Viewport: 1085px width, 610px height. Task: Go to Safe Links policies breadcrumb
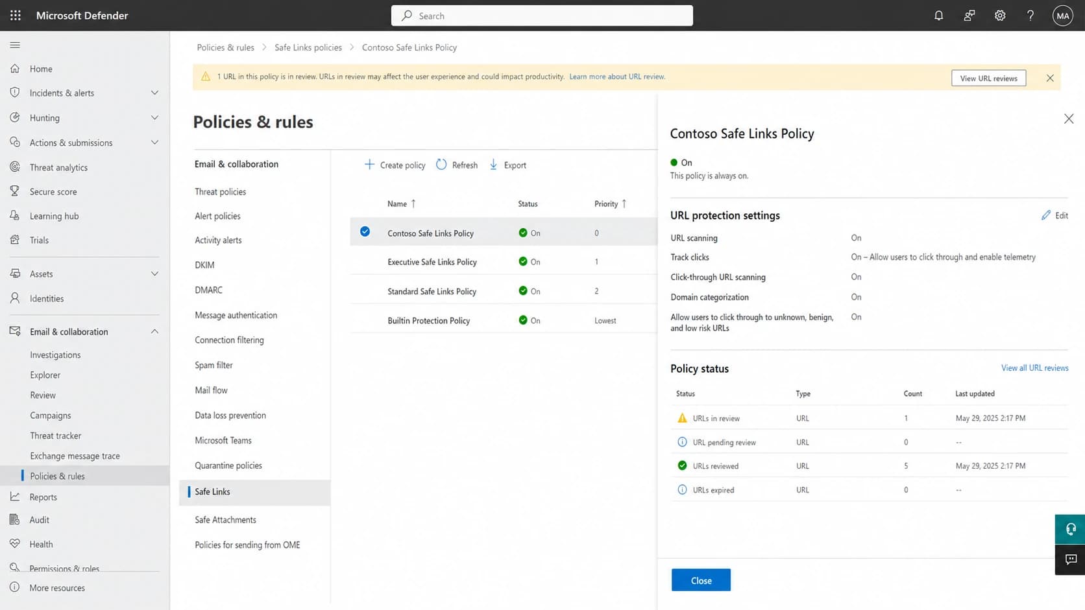pyautogui.click(x=308, y=47)
